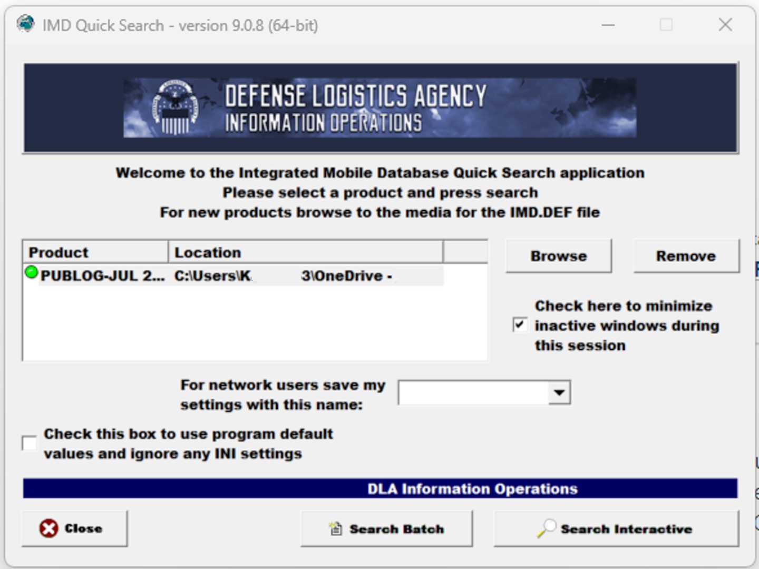This screenshot has width=759, height=569.
Task: Click the clipboard icon on Search Batch
Action: point(335,528)
